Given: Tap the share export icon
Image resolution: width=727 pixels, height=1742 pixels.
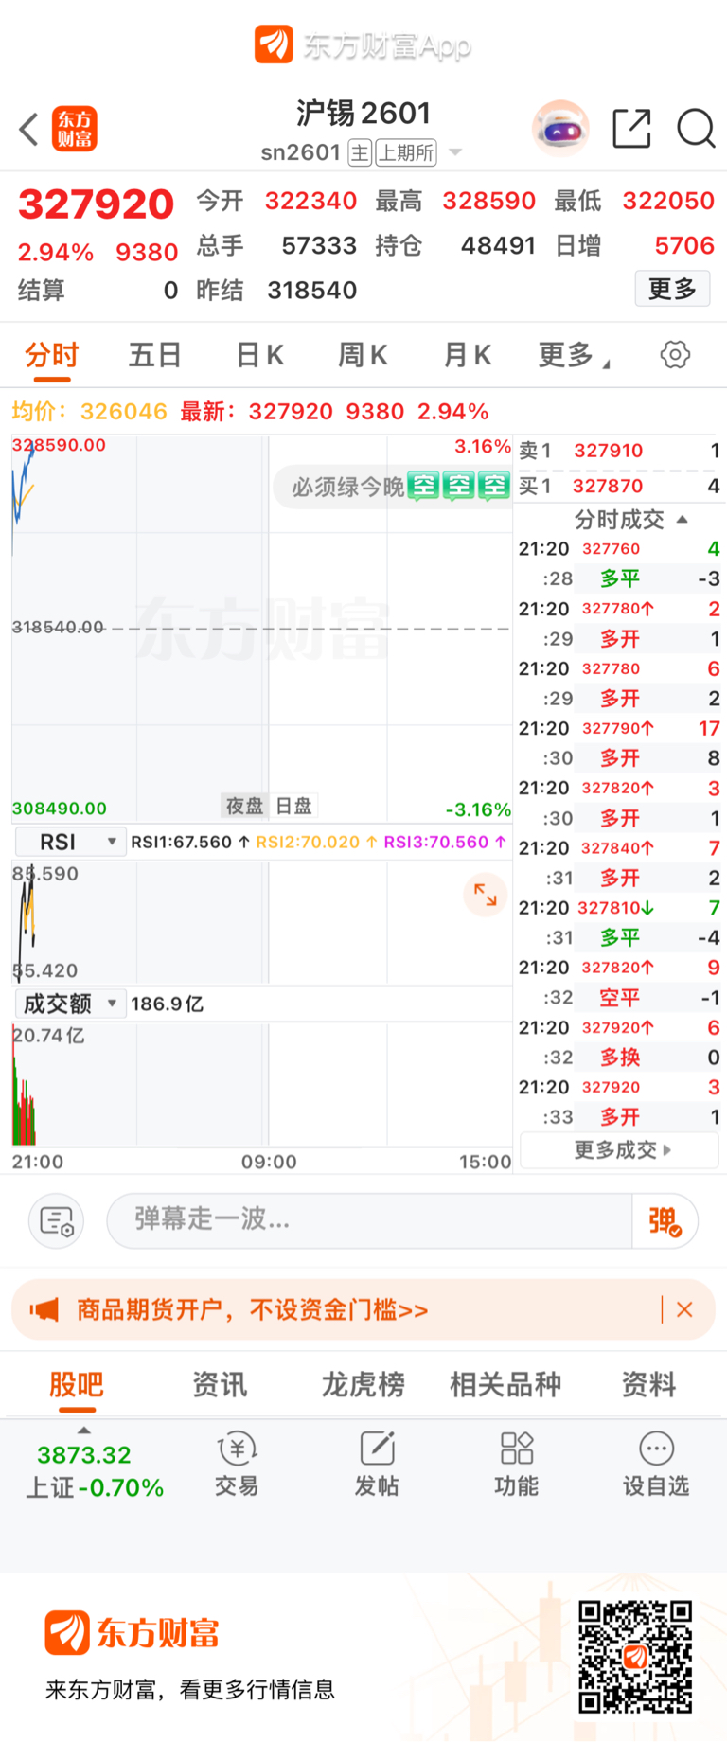Looking at the screenshot, I should 631,129.
